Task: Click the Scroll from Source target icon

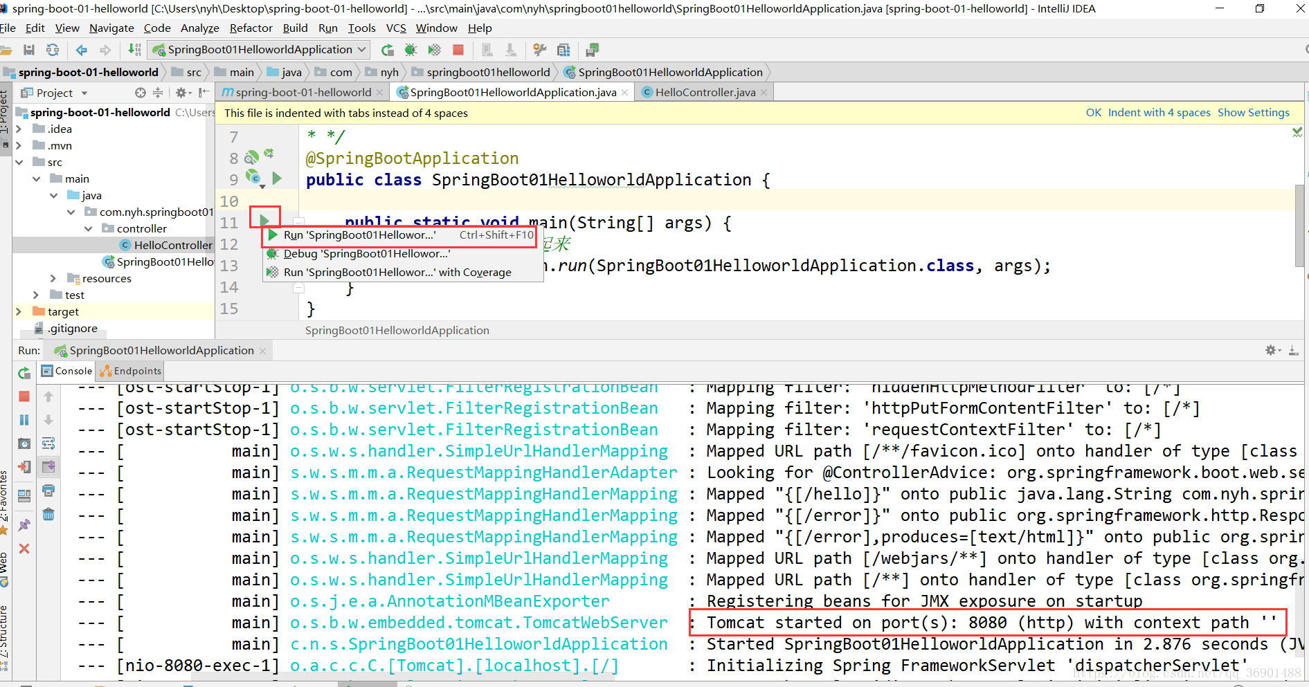Action: pos(141,93)
